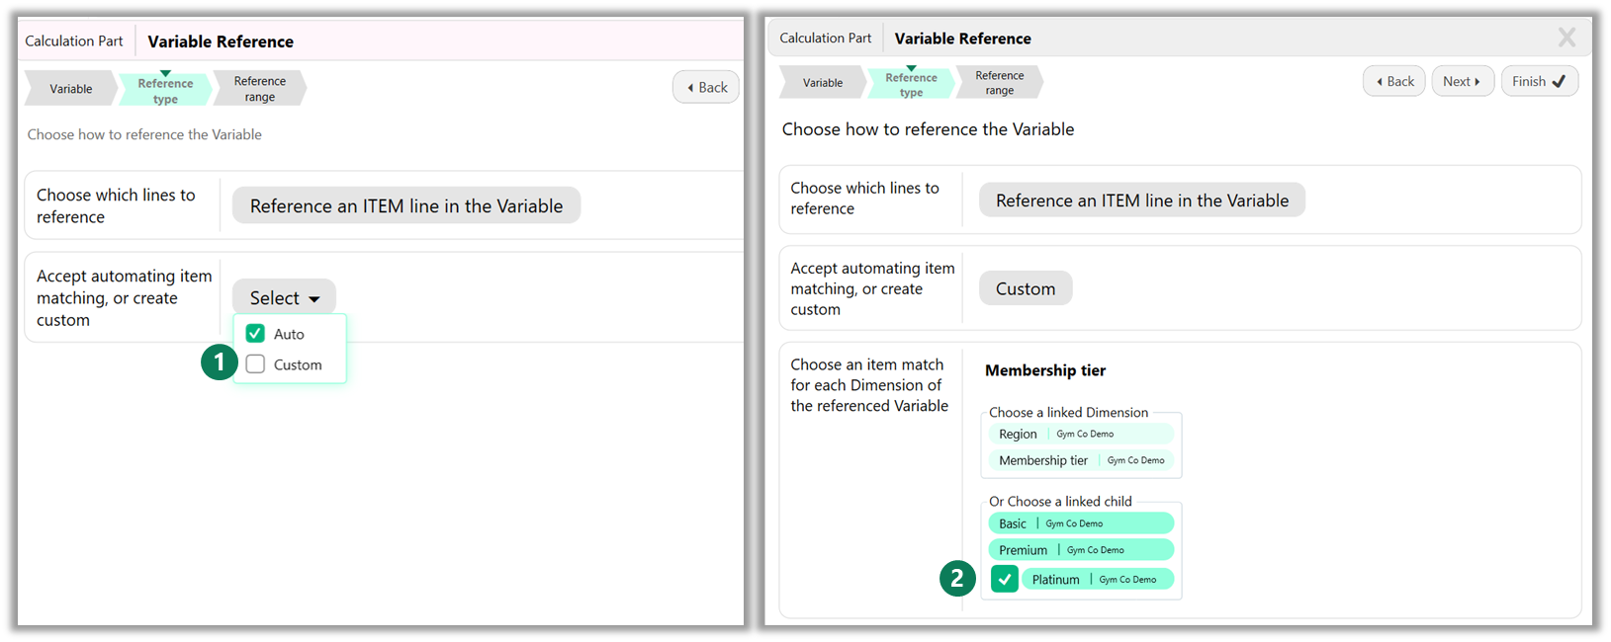This screenshot has width=1611, height=642.
Task: Go to Variable step in left panel
Action: coord(71,89)
